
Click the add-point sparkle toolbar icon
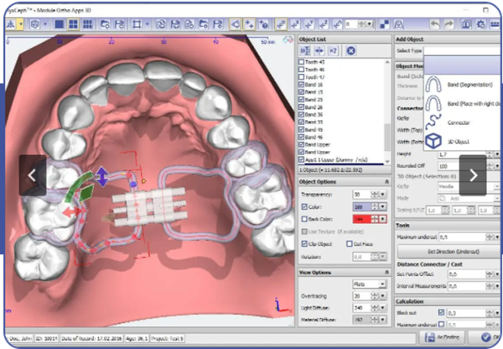click(249, 24)
